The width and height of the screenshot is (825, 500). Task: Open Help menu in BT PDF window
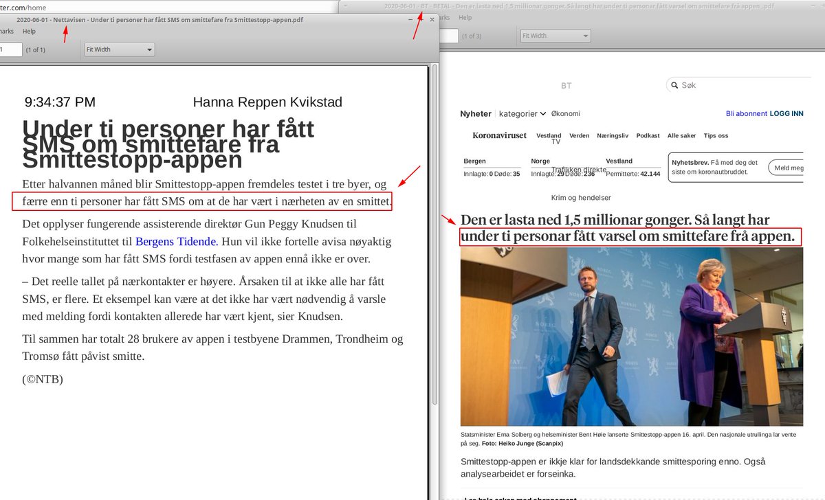click(x=465, y=18)
